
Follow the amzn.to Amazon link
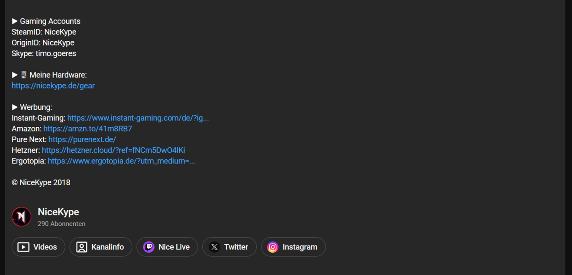click(x=88, y=129)
